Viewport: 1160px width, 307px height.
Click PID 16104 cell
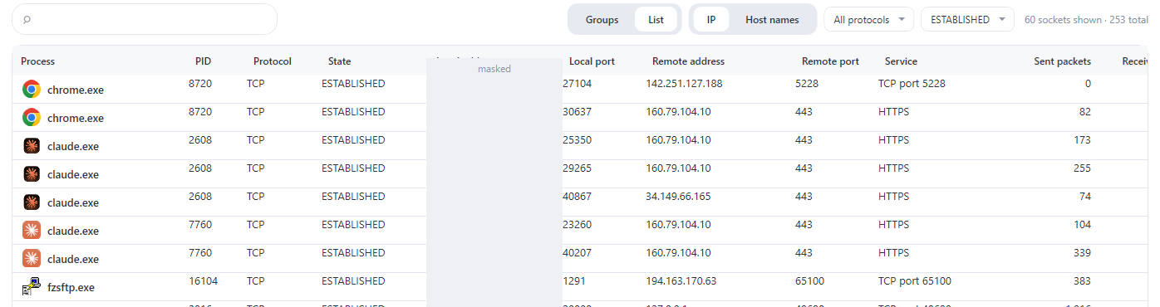click(x=203, y=281)
